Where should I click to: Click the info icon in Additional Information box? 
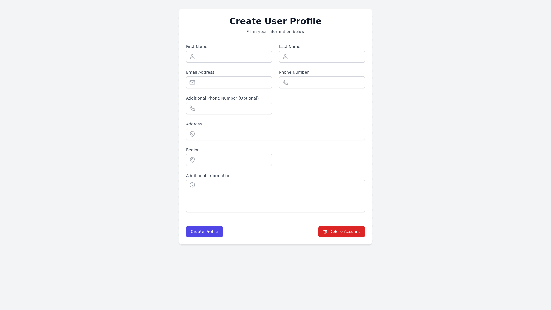coord(192,185)
